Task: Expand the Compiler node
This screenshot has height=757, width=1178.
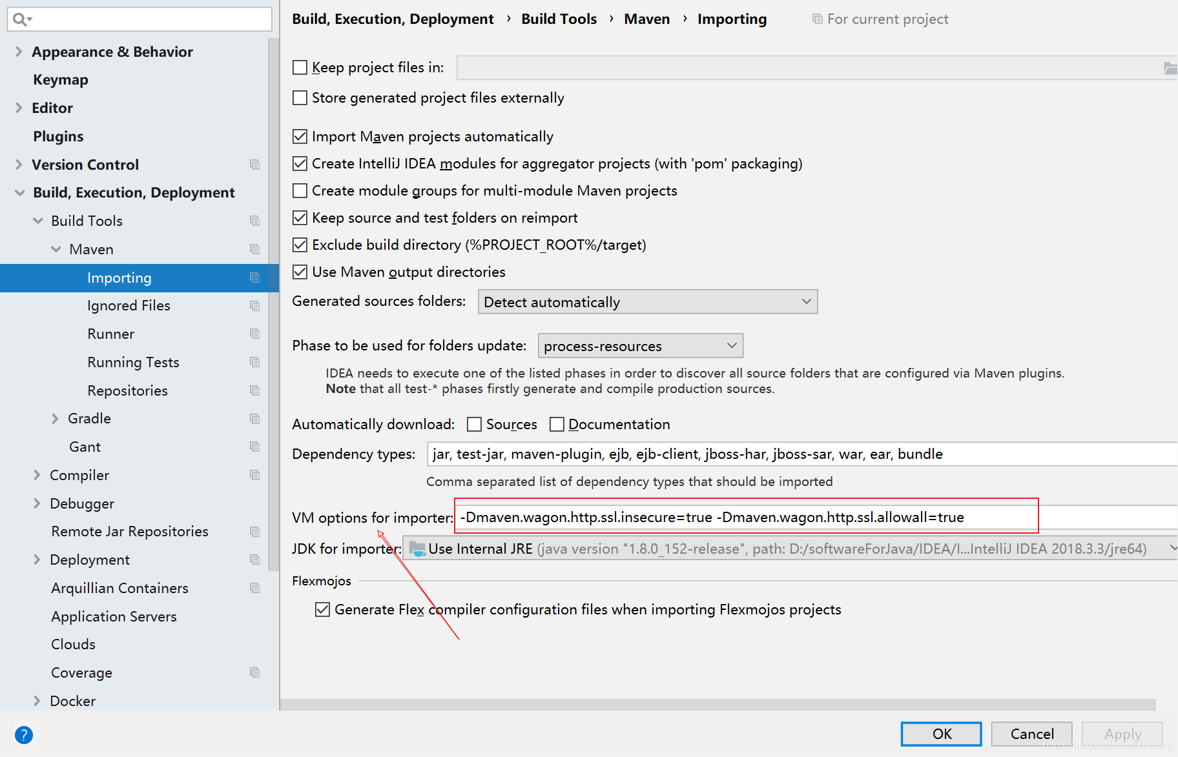Action: click(37, 475)
